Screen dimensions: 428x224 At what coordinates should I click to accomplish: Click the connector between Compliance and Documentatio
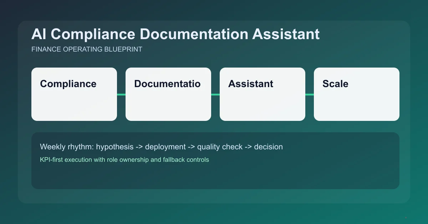[121, 94]
